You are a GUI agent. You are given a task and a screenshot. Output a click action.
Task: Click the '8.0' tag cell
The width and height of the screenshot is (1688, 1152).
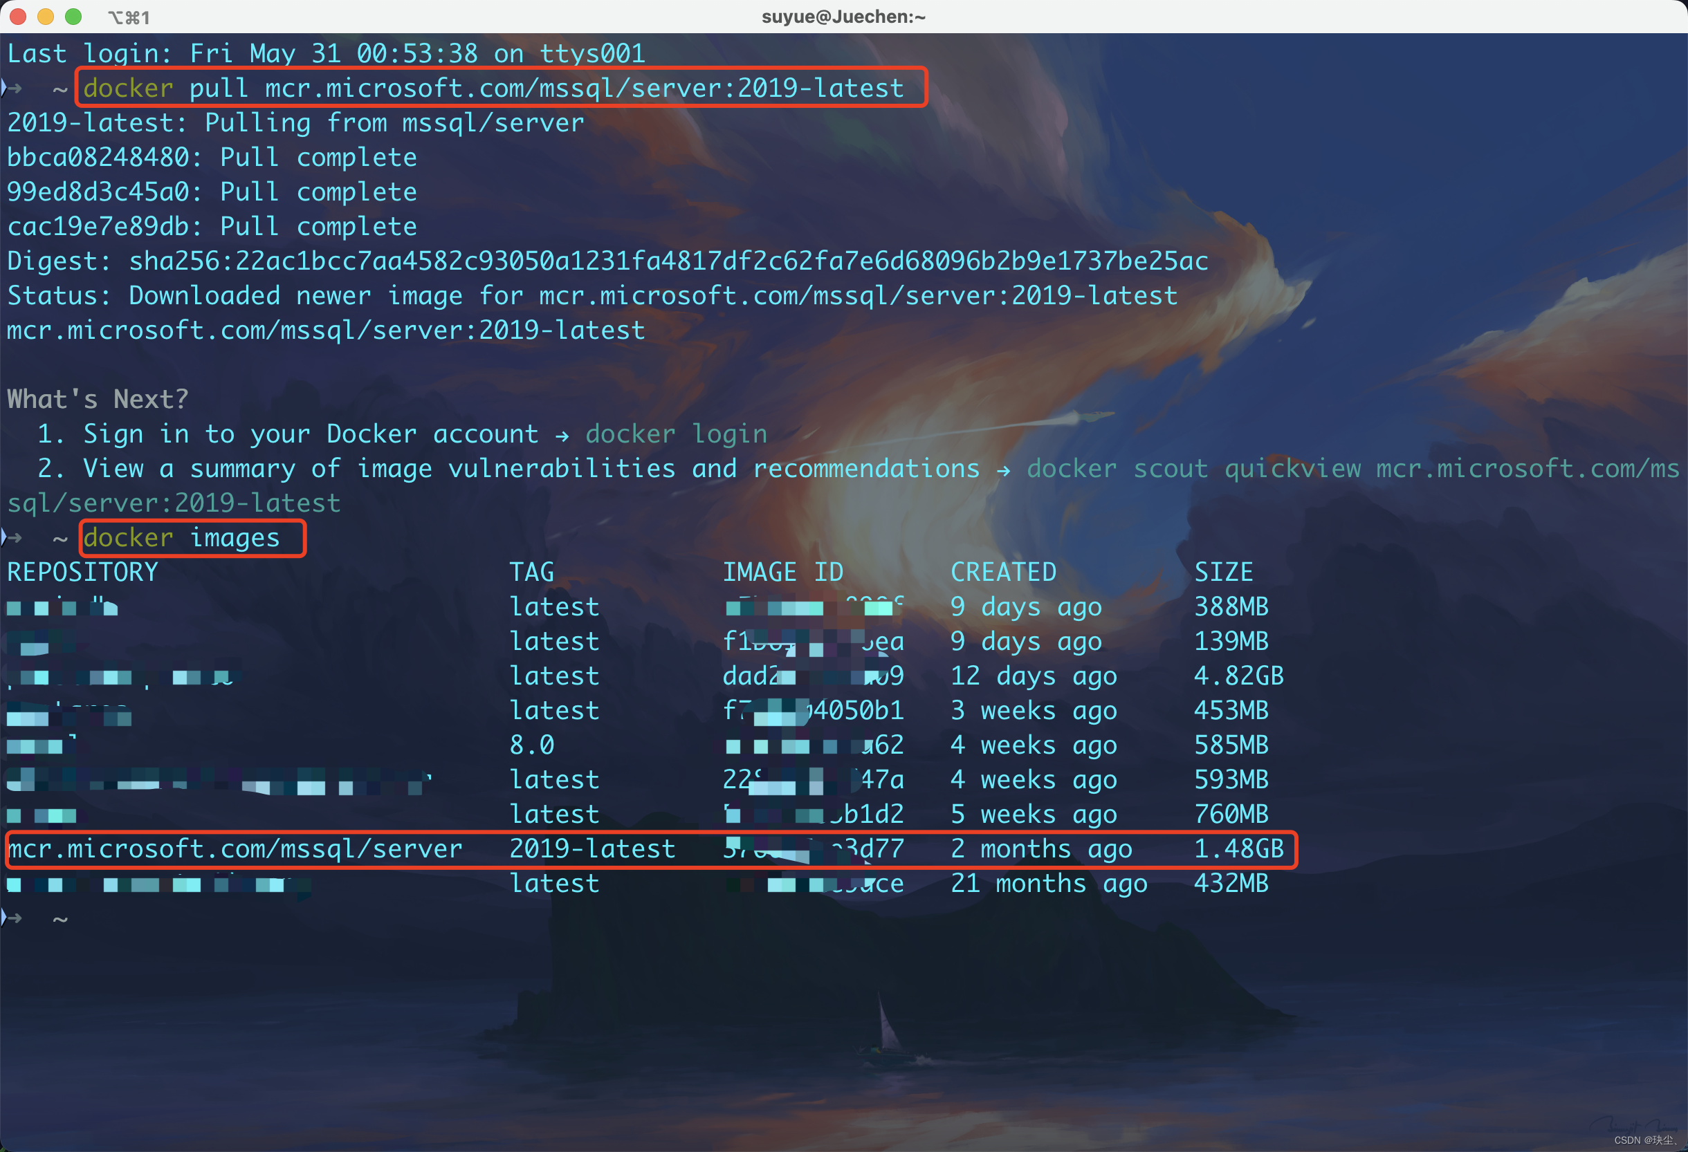532,745
